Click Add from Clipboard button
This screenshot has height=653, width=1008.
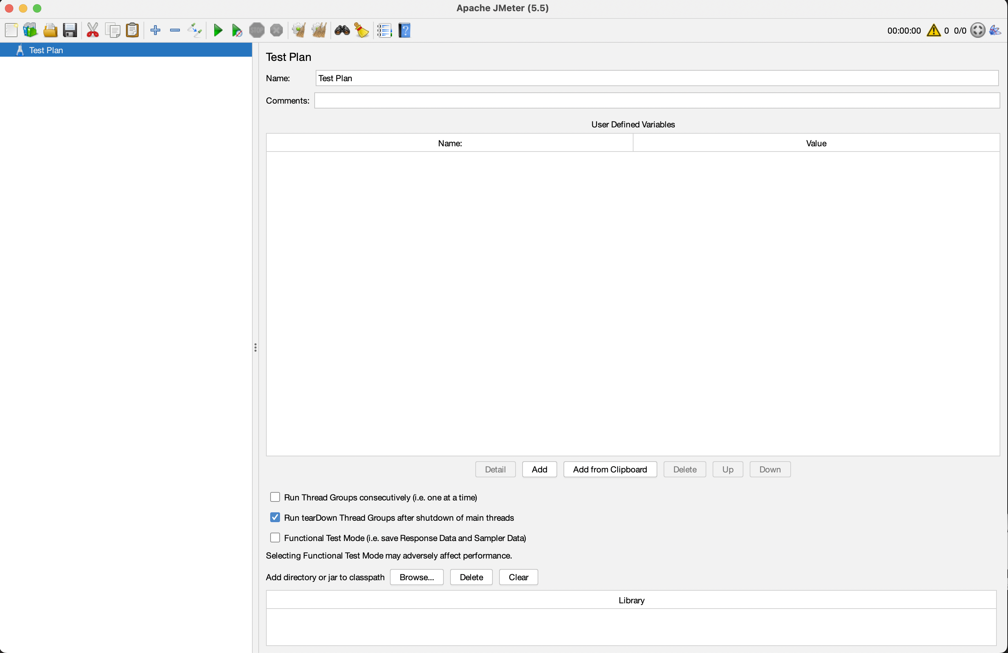609,469
